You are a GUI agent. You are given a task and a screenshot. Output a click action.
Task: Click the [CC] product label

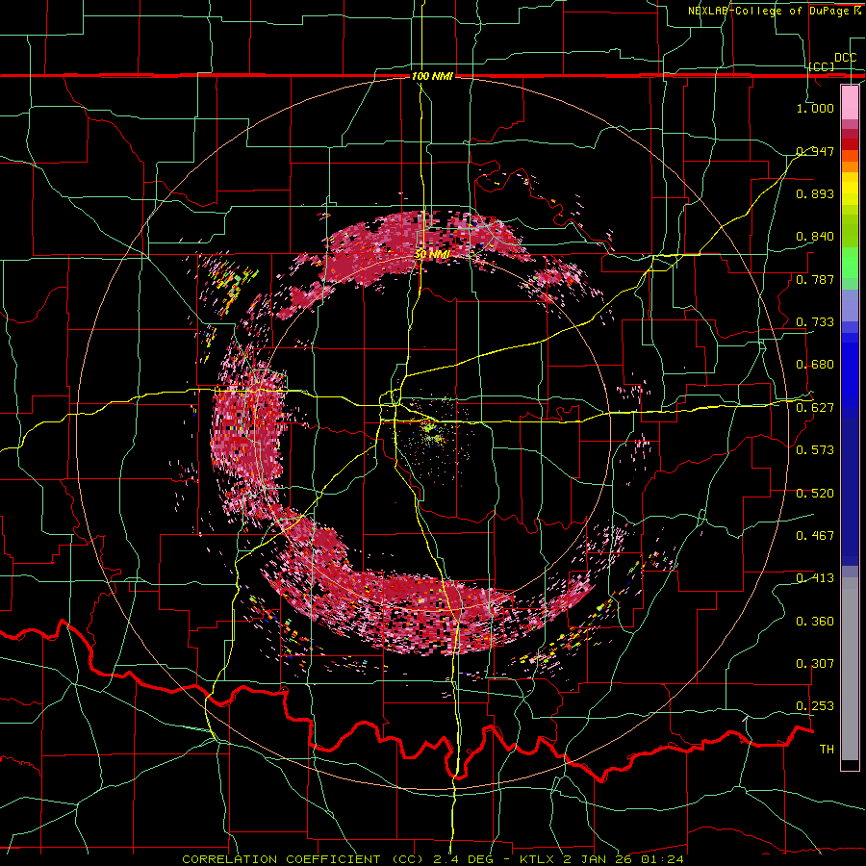pos(822,66)
